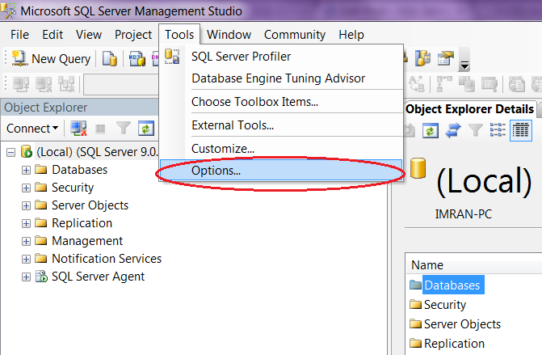Click the Filter funnel icon in Object Explorer

(124, 129)
